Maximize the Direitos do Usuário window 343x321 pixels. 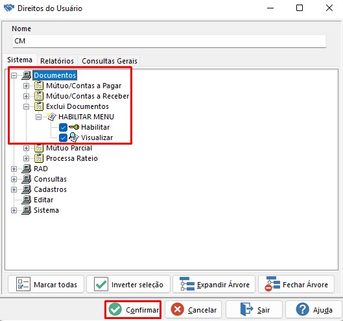pos(300,8)
